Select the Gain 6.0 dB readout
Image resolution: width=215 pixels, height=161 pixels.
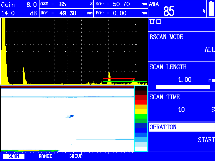pos(19,9)
